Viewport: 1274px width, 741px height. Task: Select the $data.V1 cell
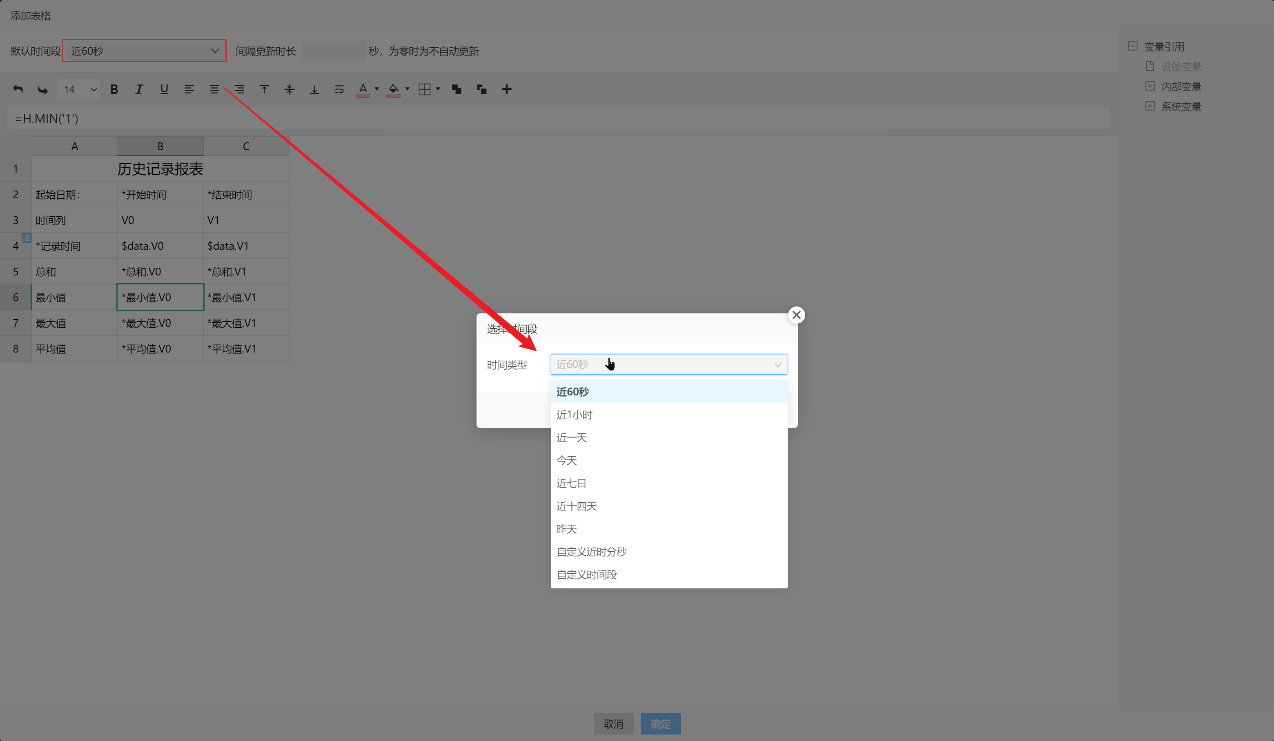[246, 246]
